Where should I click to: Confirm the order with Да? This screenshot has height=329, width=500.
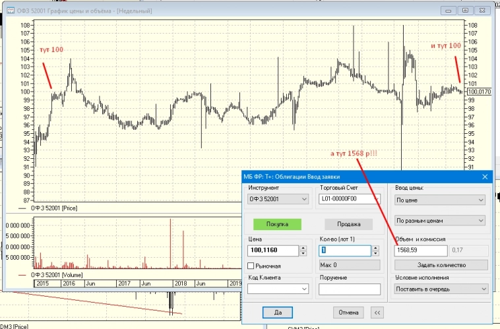(x=278, y=313)
